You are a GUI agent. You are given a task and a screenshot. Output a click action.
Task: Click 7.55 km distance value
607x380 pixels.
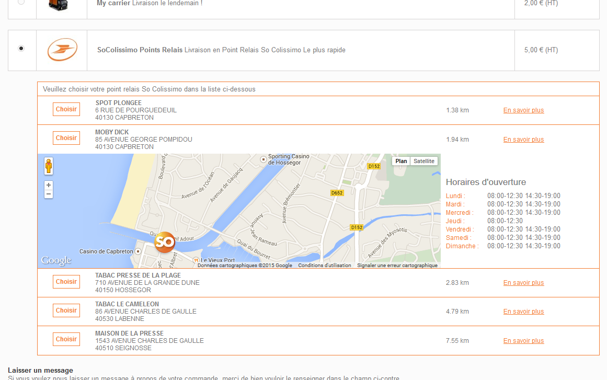(x=457, y=341)
